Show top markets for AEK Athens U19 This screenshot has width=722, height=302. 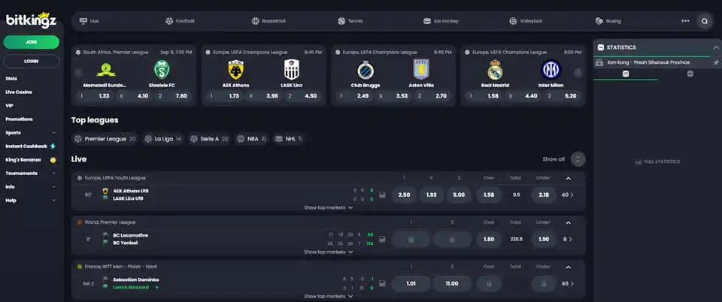click(x=329, y=208)
